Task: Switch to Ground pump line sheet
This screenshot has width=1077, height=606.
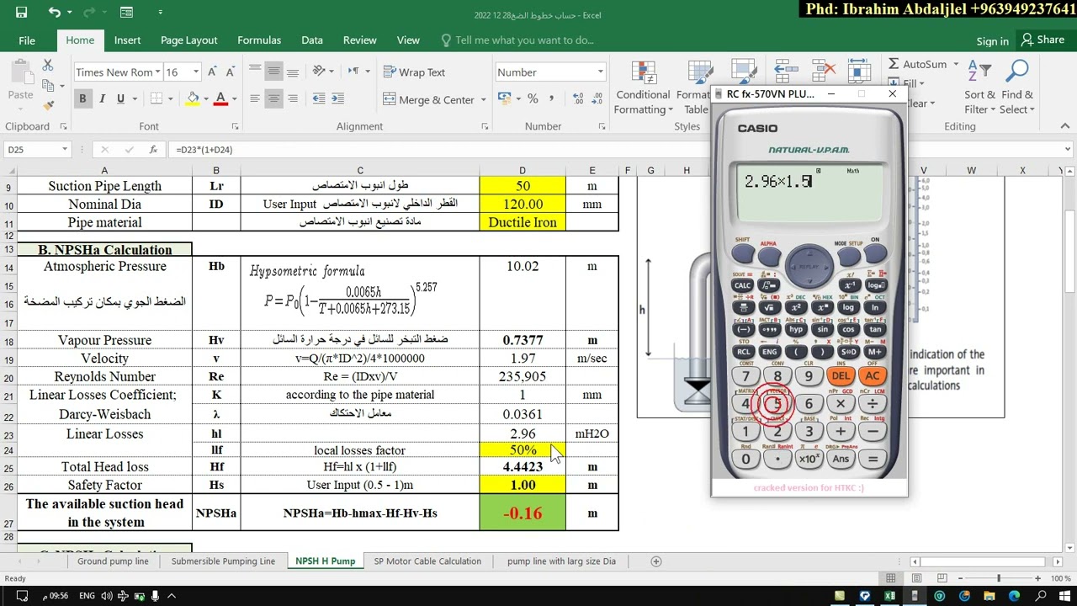Action: [x=113, y=561]
